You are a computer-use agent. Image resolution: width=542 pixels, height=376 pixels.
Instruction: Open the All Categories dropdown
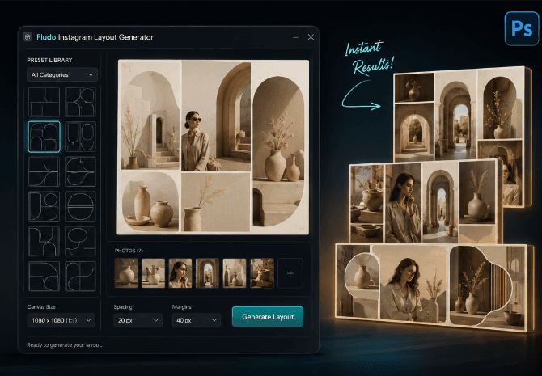(x=62, y=74)
